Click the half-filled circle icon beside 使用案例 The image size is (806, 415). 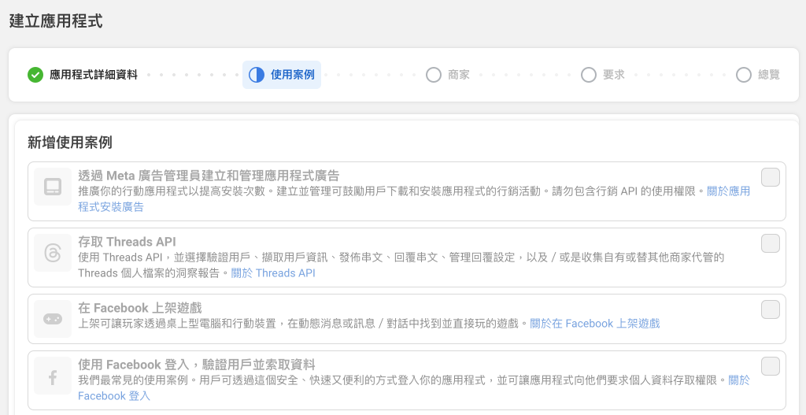point(257,75)
